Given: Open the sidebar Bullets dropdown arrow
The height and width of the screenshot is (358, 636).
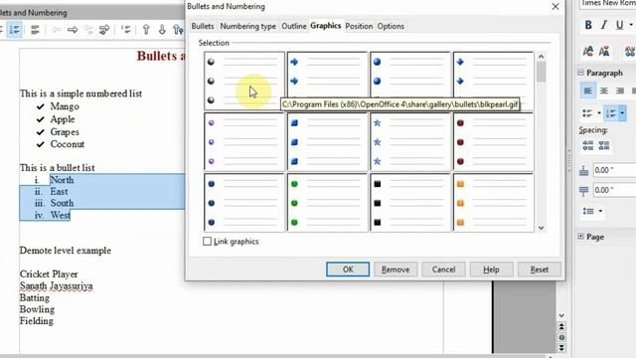Looking at the screenshot, I should 598,113.
